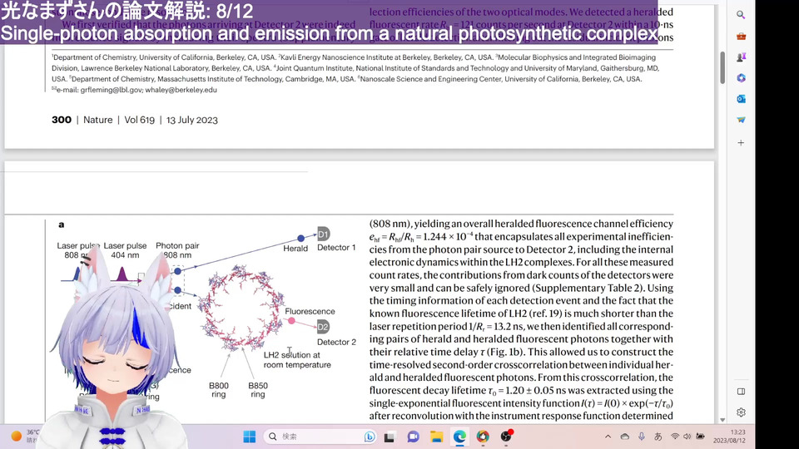Open the Microsoft 365 sidebar icon

[x=741, y=78]
